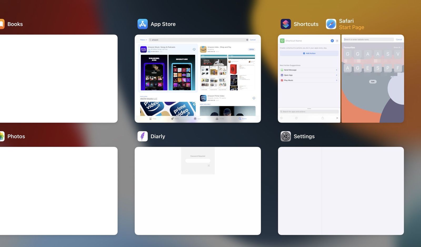
Task: Expand Show All favourites in Safari
Action: pos(397,48)
